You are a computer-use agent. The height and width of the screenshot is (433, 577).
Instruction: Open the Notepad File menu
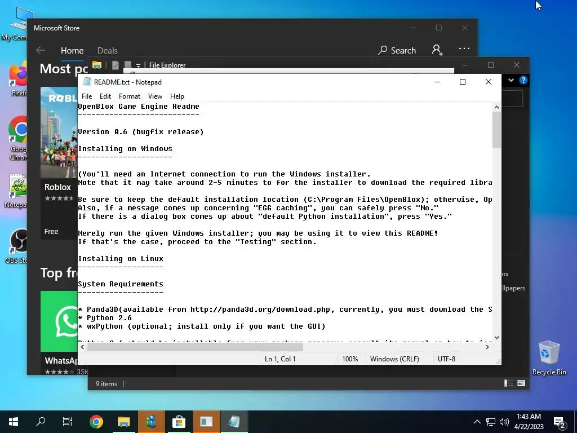tap(87, 96)
